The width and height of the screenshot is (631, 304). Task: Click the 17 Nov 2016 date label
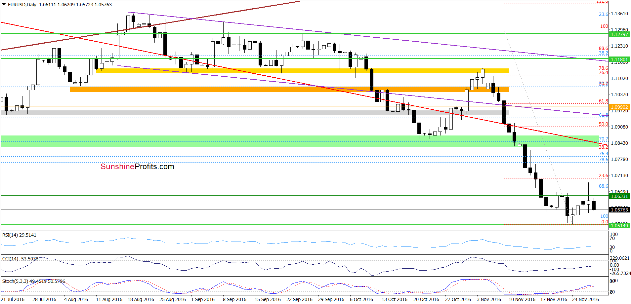coord(554,299)
